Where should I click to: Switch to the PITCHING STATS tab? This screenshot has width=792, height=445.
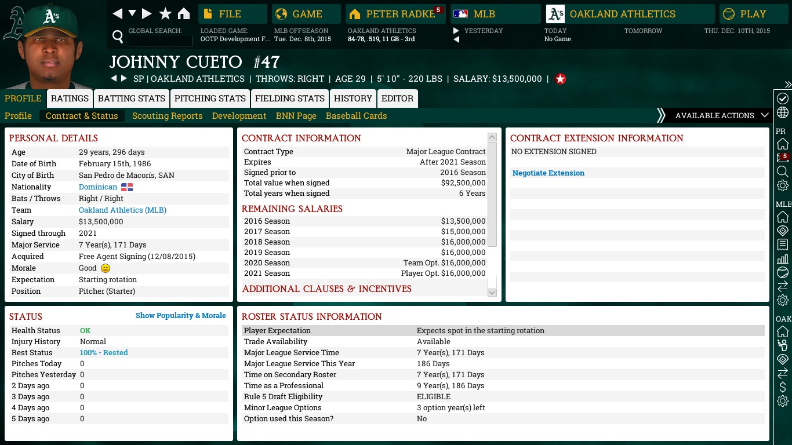point(210,99)
